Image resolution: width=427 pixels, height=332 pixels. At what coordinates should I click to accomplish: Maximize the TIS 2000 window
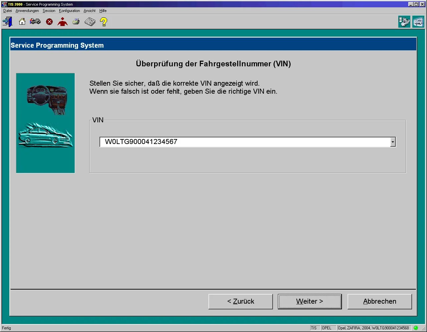tap(416, 4)
